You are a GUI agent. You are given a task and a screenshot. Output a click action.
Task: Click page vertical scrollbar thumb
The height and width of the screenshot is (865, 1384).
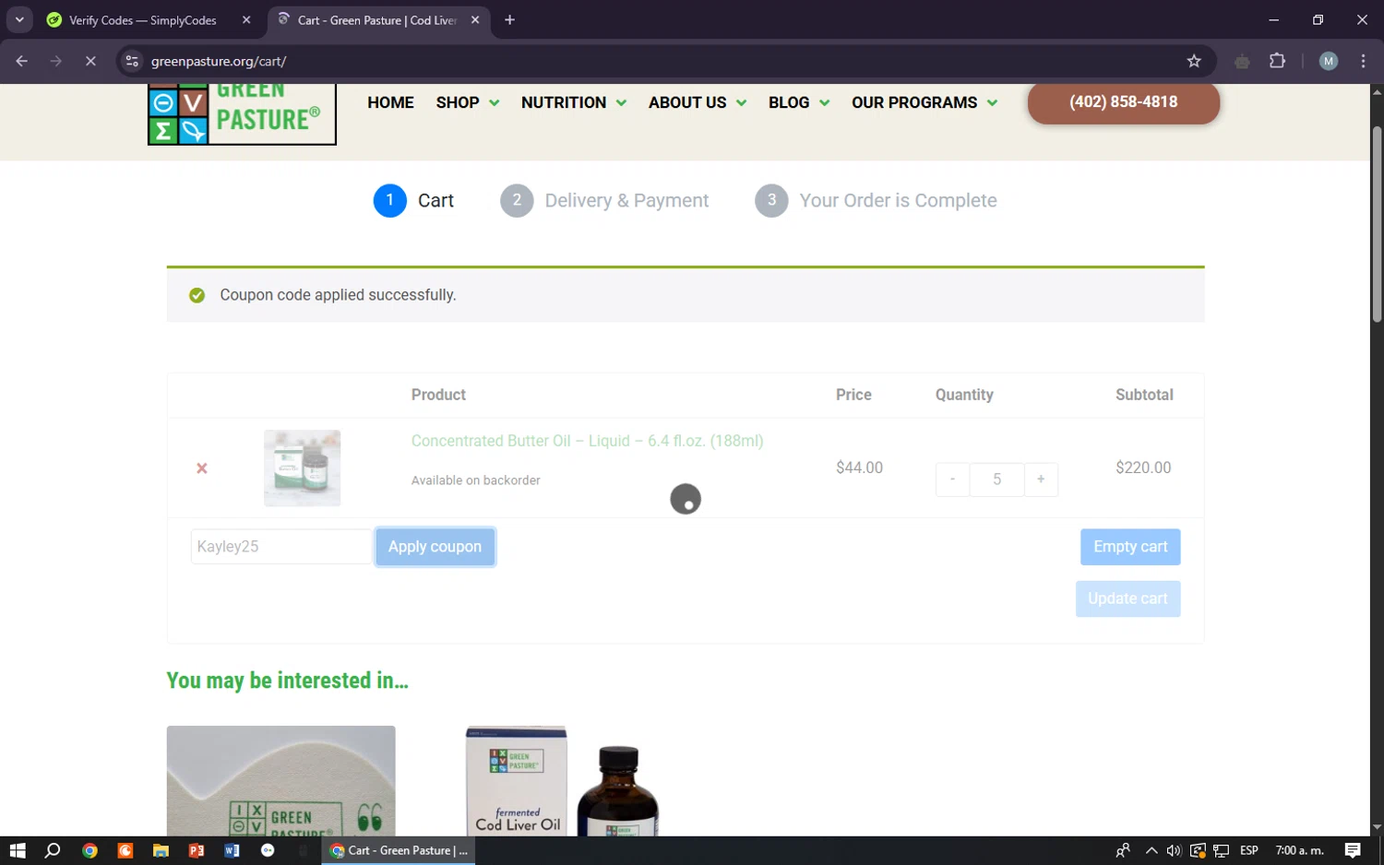pyautogui.click(x=1377, y=224)
